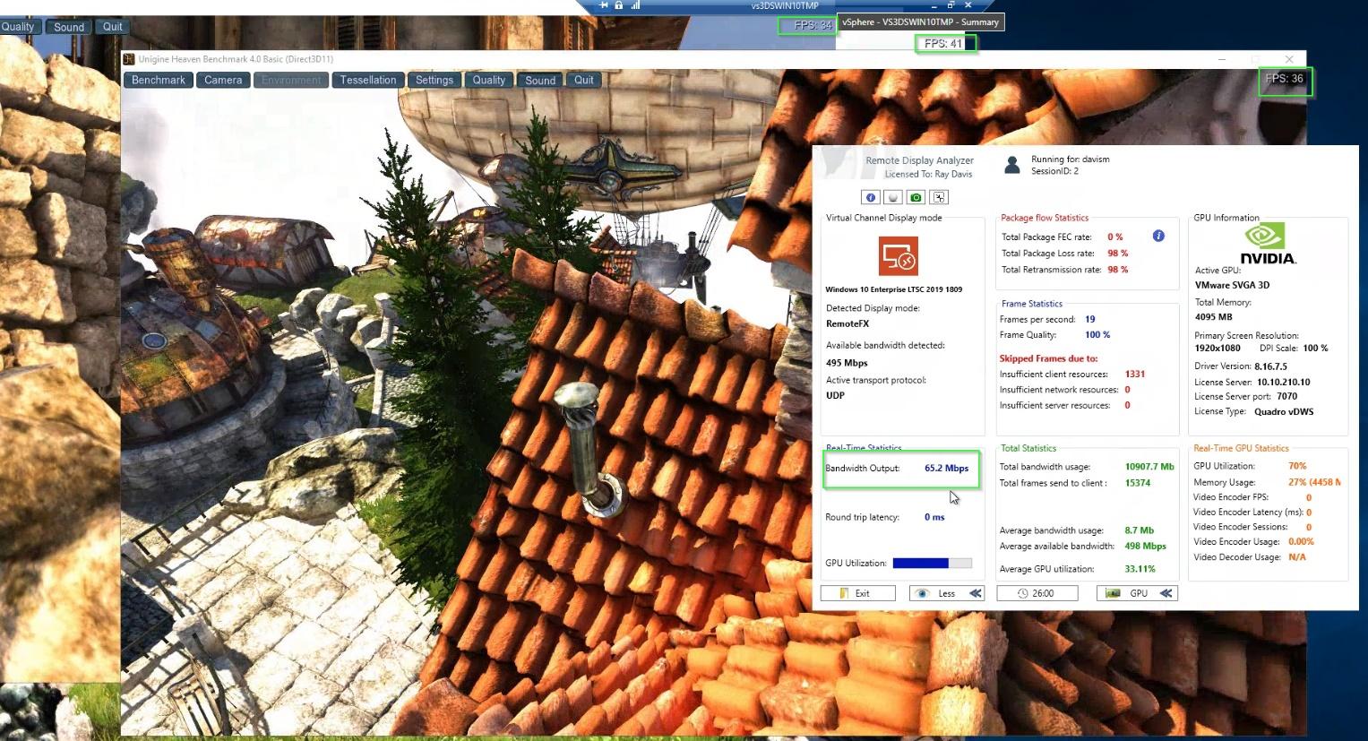Click the blue info icon in analyzer toolbar
Viewport: 1368px width, 741px height.
871,197
